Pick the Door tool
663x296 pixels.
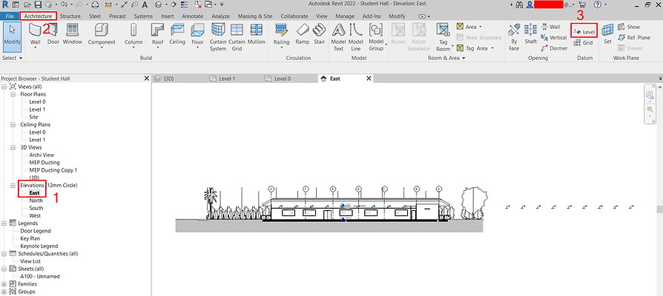(53, 34)
